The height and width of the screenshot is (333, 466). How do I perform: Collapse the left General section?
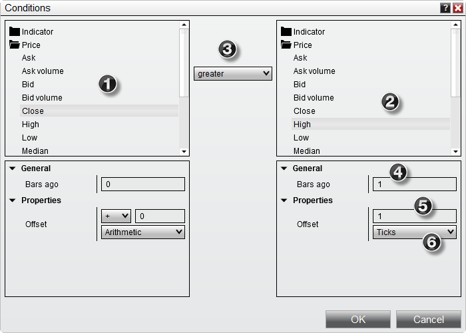(x=13, y=169)
